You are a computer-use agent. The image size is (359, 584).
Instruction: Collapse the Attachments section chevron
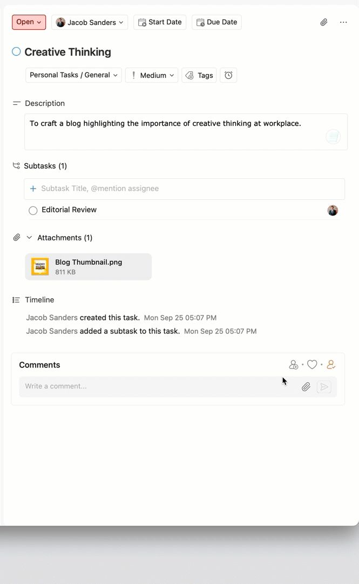[x=29, y=238]
